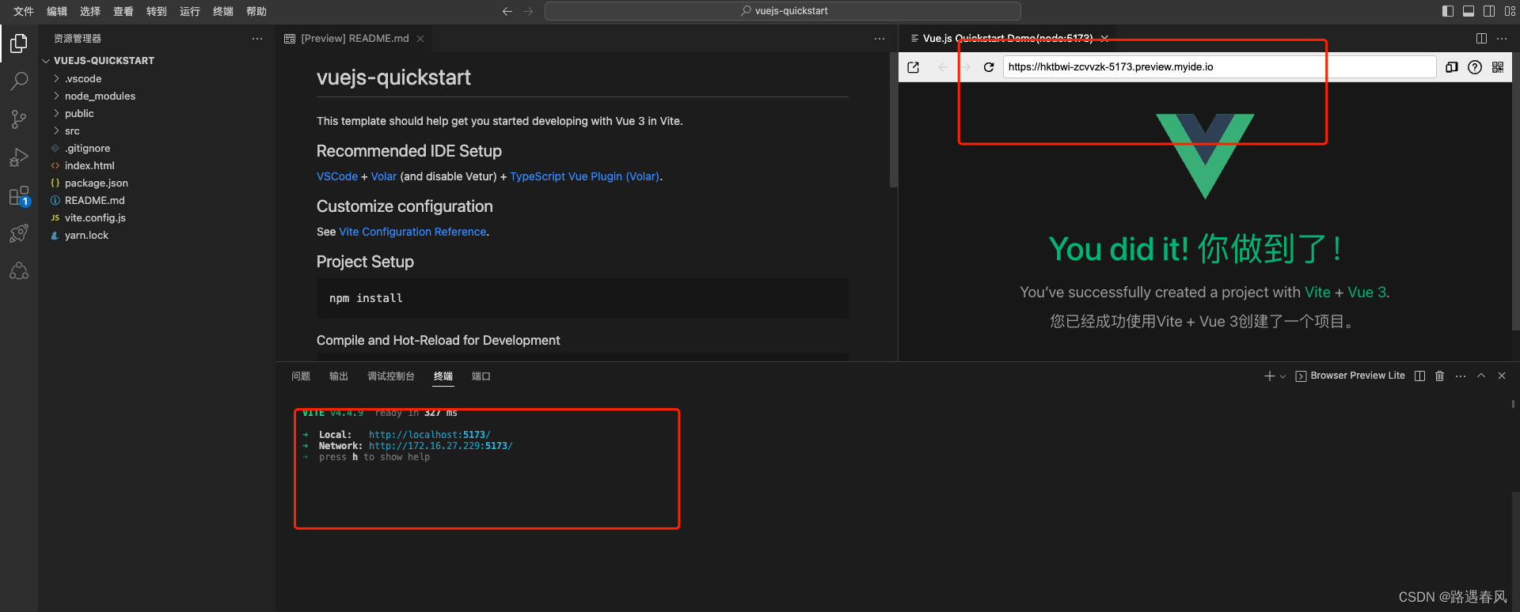Open the 查看 menu
Viewport: 1520px width, 612px height.
[x=123, y=11]
